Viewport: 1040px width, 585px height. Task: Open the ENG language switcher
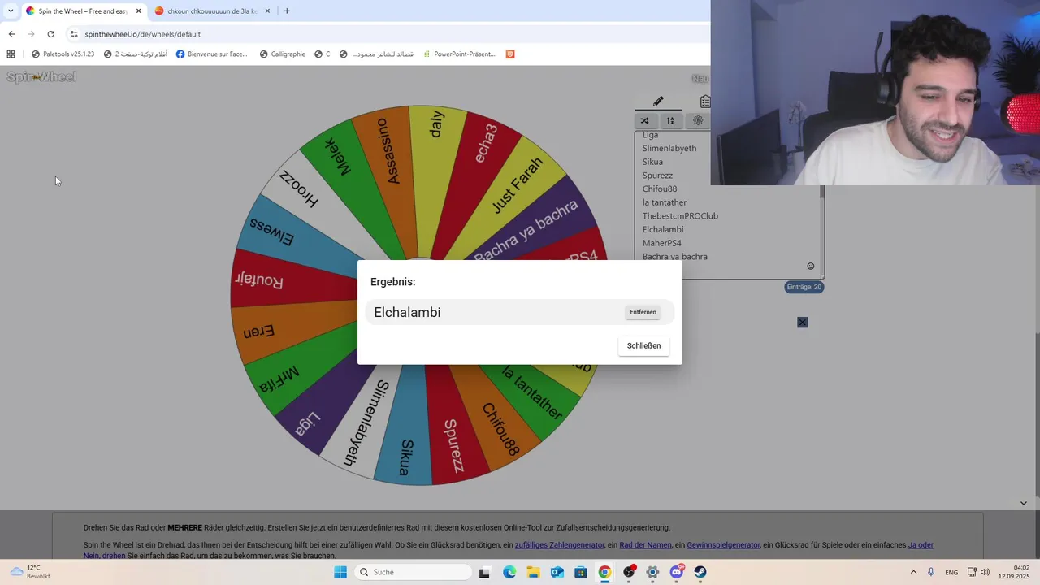pyautogui.click(x=951, y=572)
